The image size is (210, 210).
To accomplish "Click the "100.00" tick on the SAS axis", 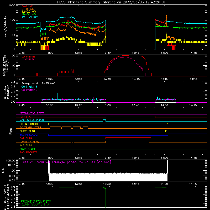I will coord(10,160).
